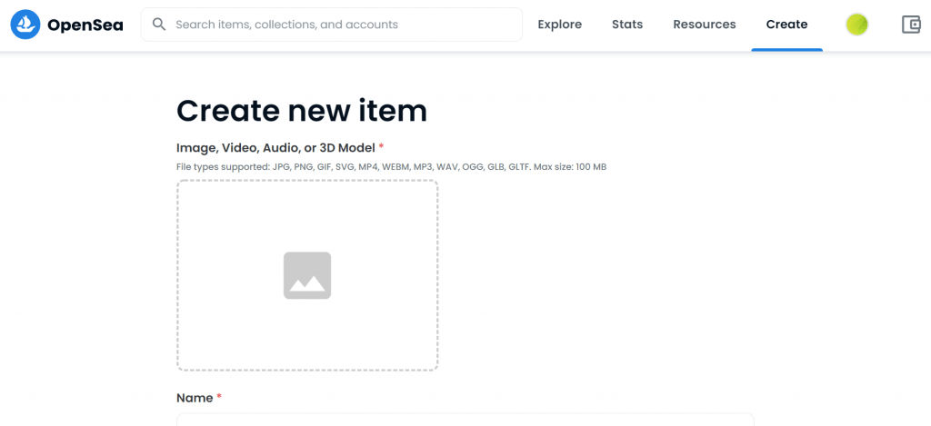Open the Explore menu
931x426 pixels.
point(559,25)
